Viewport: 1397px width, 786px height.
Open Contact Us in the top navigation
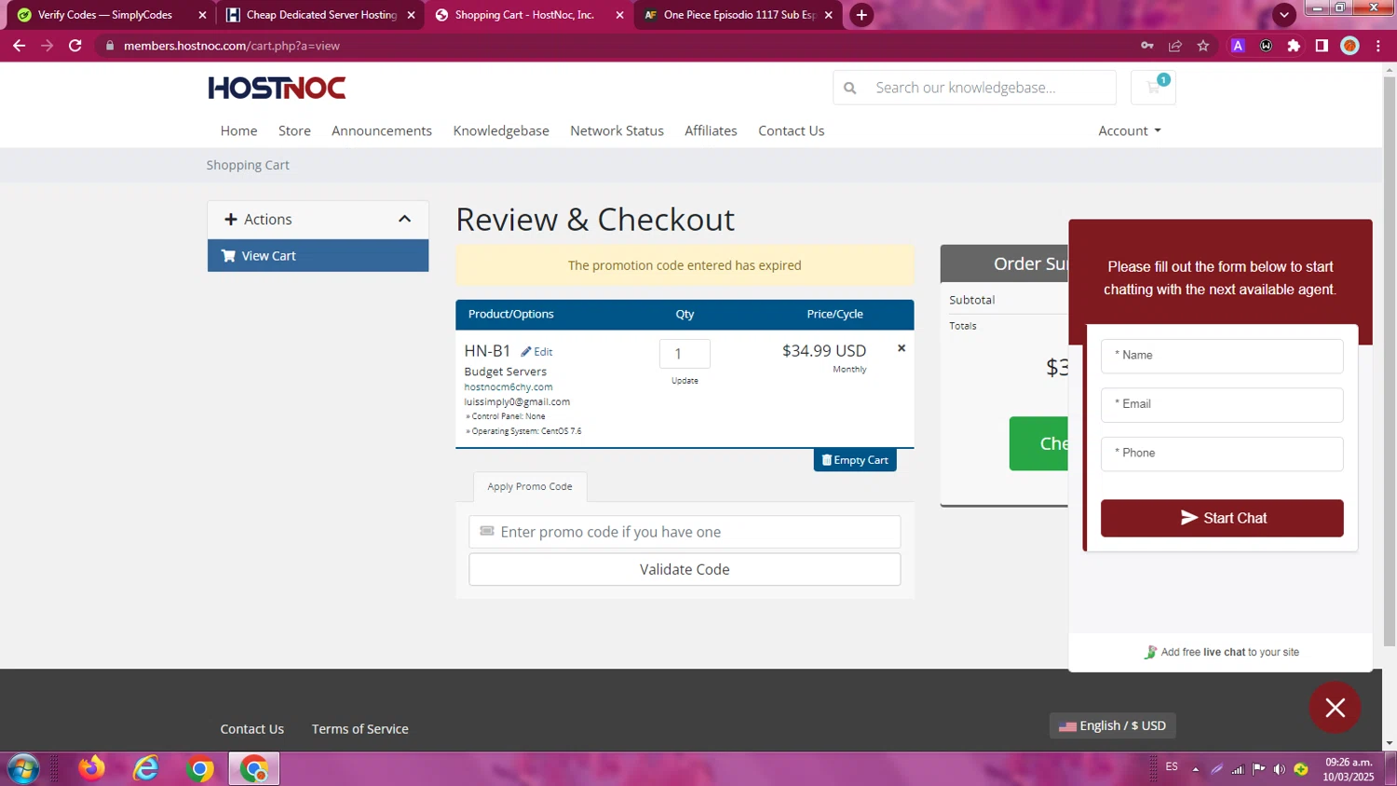coord(791,131)
